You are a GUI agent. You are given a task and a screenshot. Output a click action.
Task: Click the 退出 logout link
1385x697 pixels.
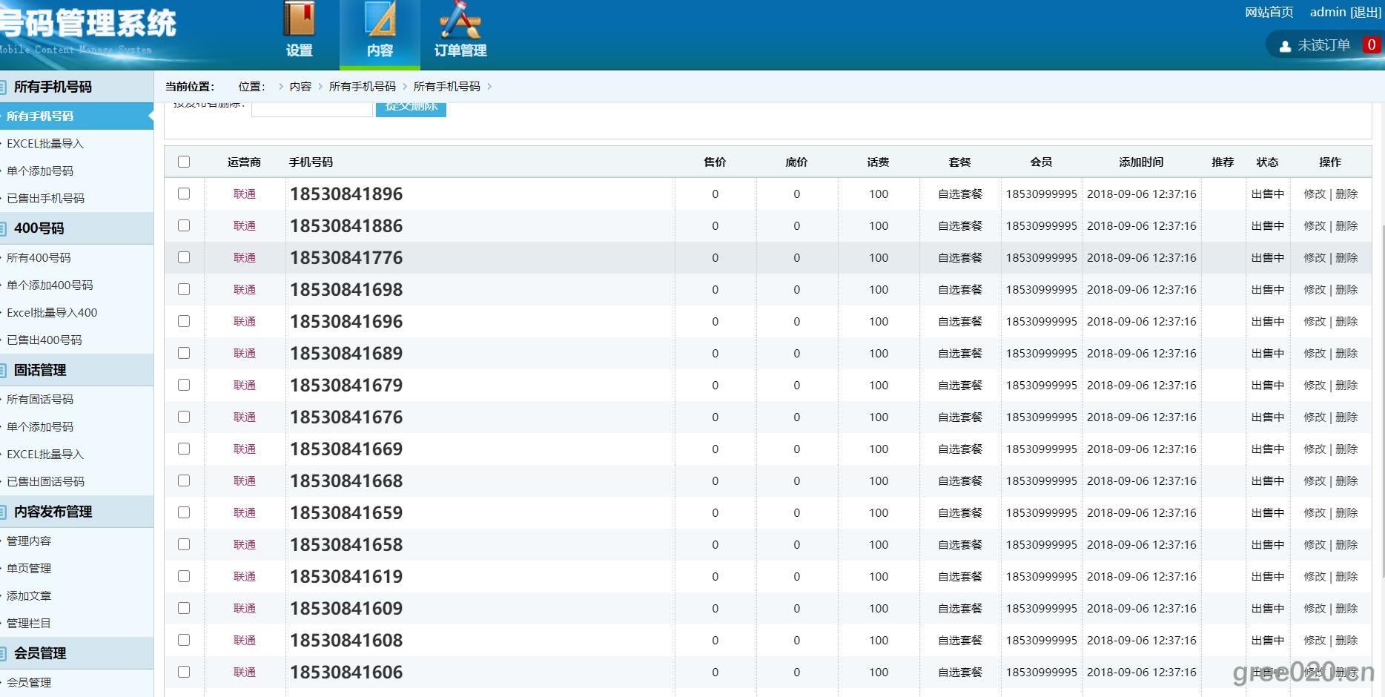(x=1365, y=12)
